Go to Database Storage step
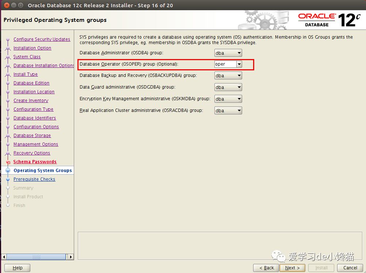 click(x=32, y=135)
